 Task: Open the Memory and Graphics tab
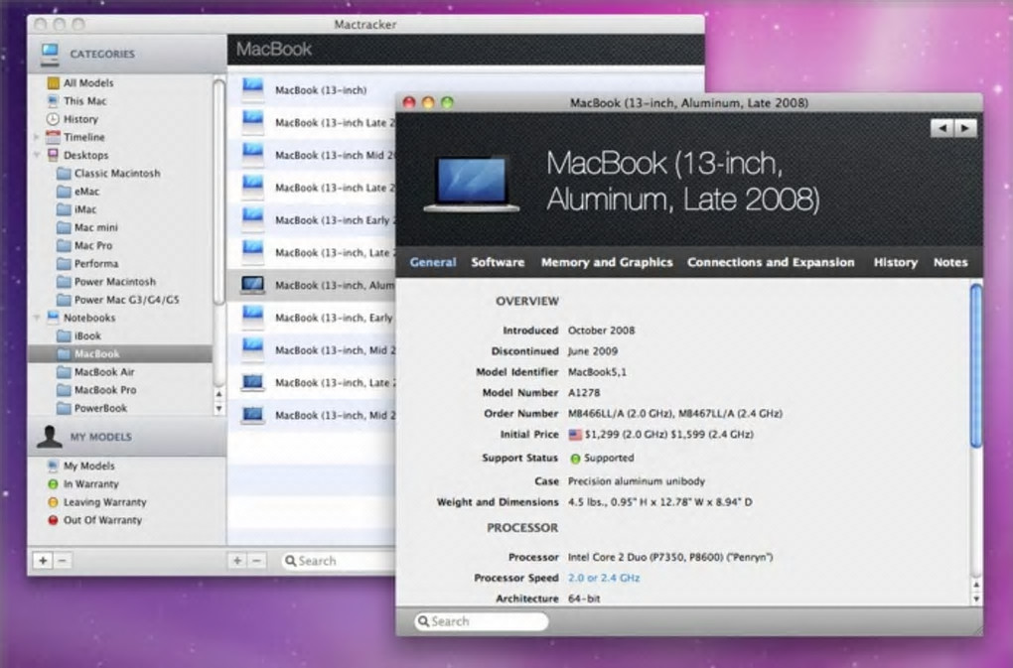[x=607, y=262]
